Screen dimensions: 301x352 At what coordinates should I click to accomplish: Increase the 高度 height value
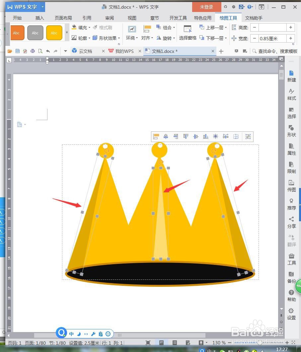290,27
